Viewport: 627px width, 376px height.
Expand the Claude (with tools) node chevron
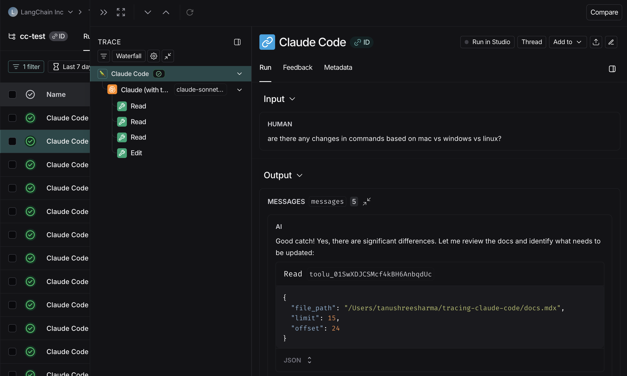point(239,90)
